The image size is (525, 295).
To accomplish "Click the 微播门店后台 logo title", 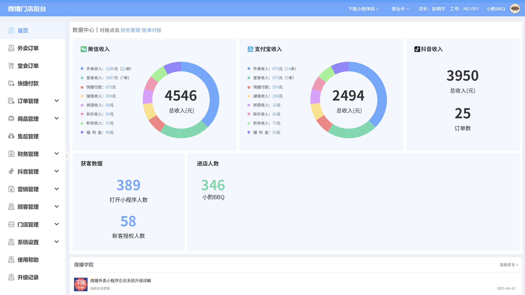I will pyautogui.click(x=27, y=9).
